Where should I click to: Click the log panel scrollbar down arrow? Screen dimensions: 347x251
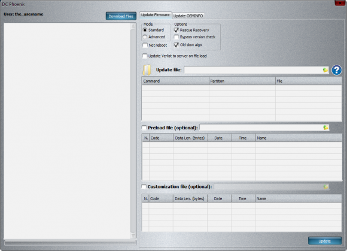click(x=133, y=235)
